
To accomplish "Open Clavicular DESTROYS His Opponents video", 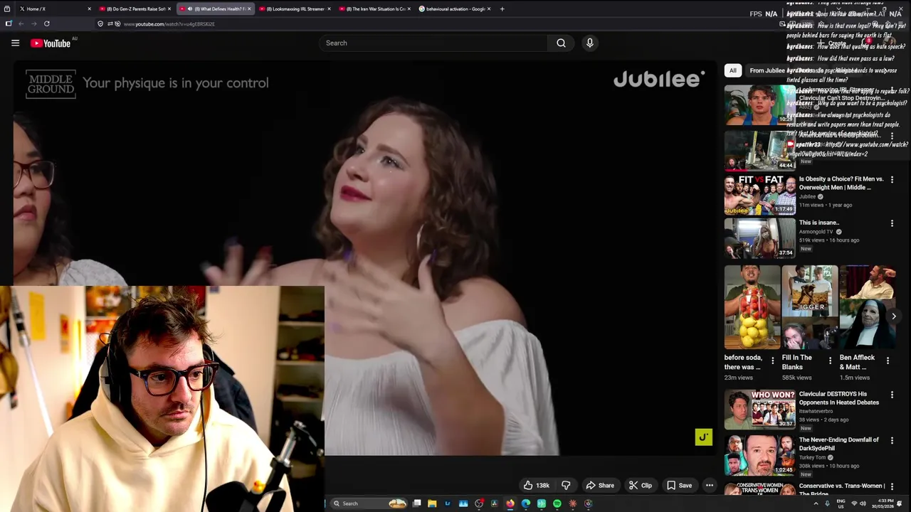I will pos(838,398).
